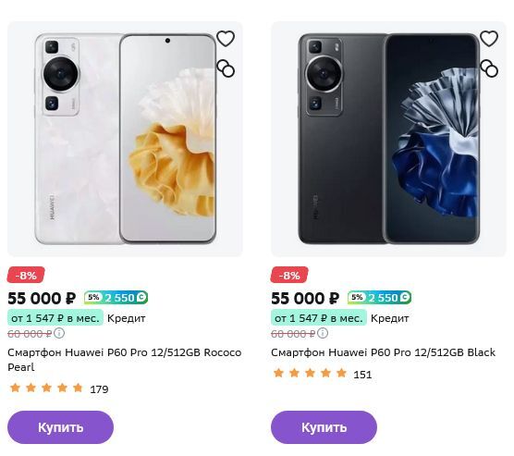The width and height of the screenshot is (514, 456).
Task: Compare the Rococo Pearl phone icon
Action: [226, 68]
